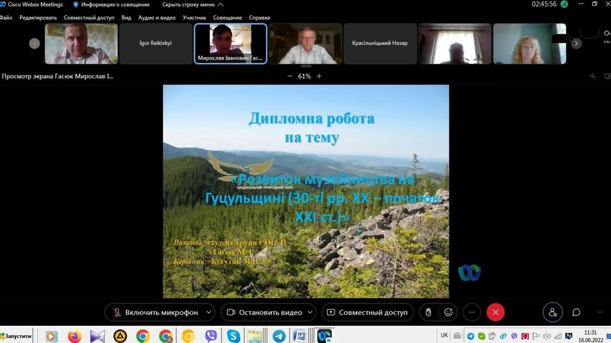Open the Participants panel icon
The width and height of the screenshot is (611, 343).
pos(553,312)
